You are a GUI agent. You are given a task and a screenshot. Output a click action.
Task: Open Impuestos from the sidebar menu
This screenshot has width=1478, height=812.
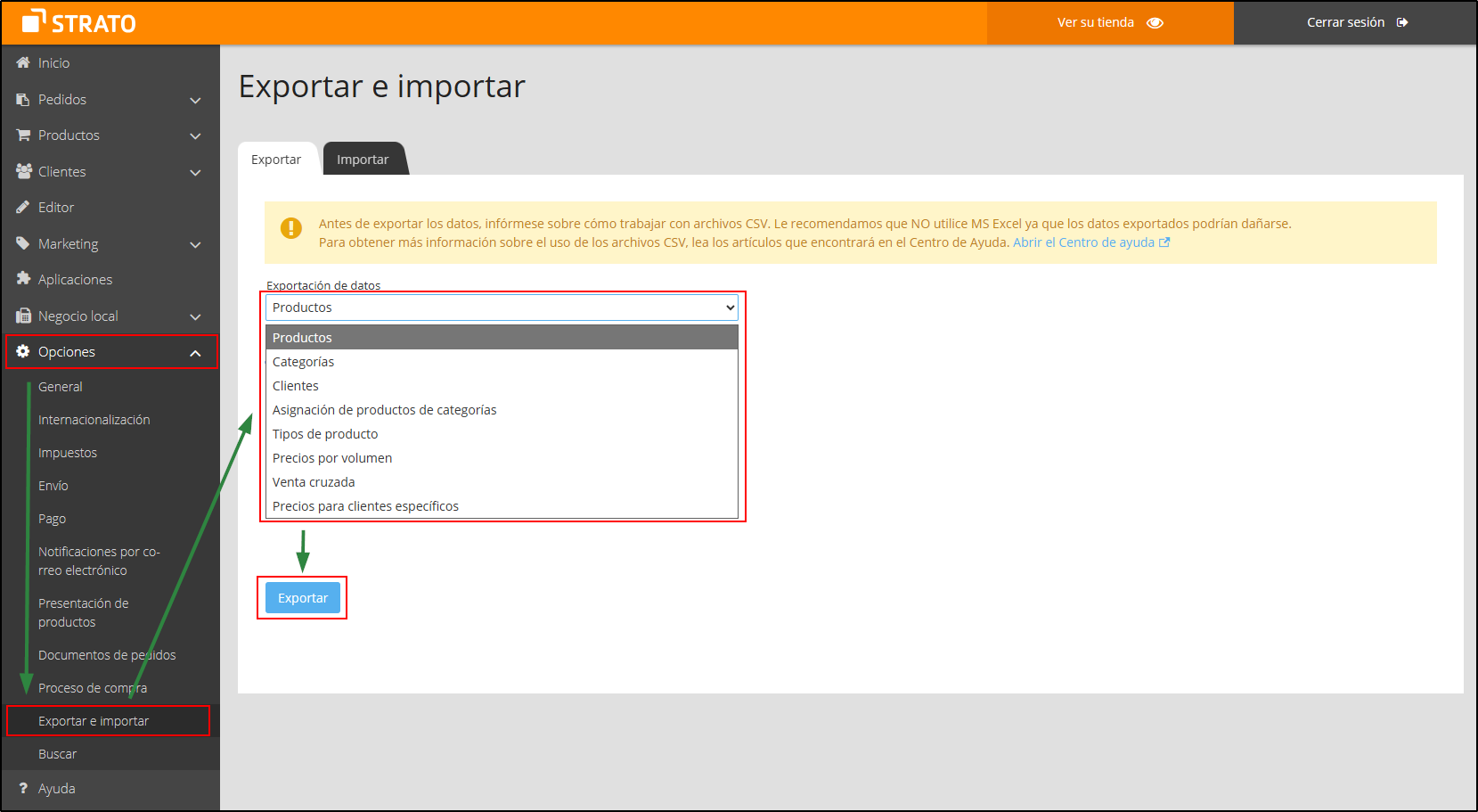coord(68,452)
